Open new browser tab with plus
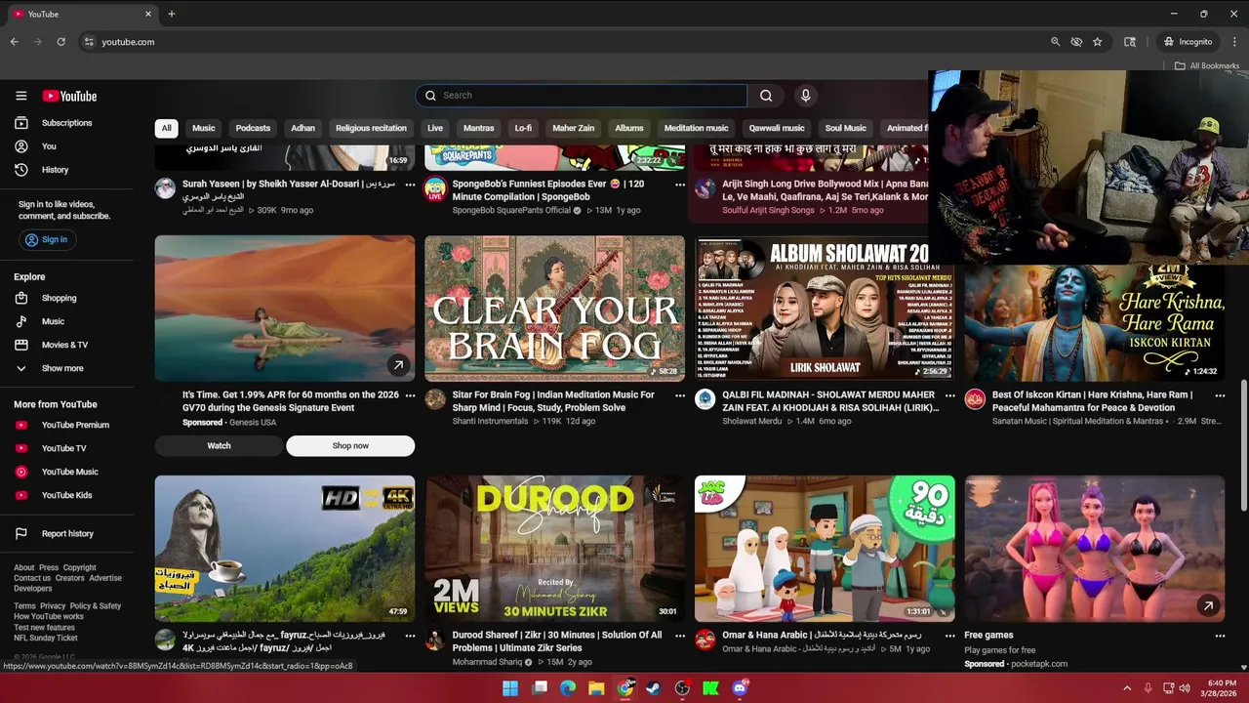The width and height of the screenshot is (1249, 703). point(172,14)
